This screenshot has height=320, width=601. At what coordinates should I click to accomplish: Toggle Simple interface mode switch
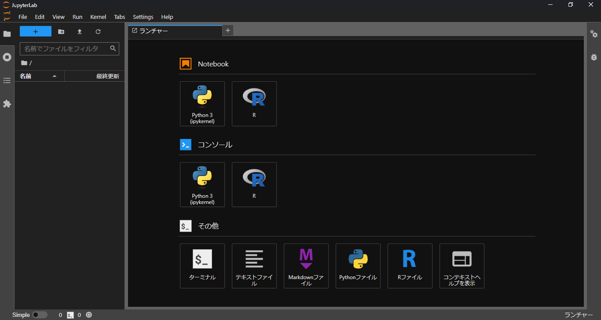[40, 315]
